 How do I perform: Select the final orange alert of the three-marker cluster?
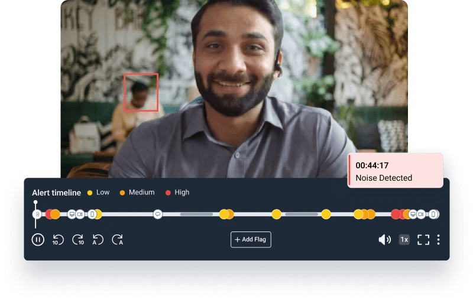coord(372,214)
